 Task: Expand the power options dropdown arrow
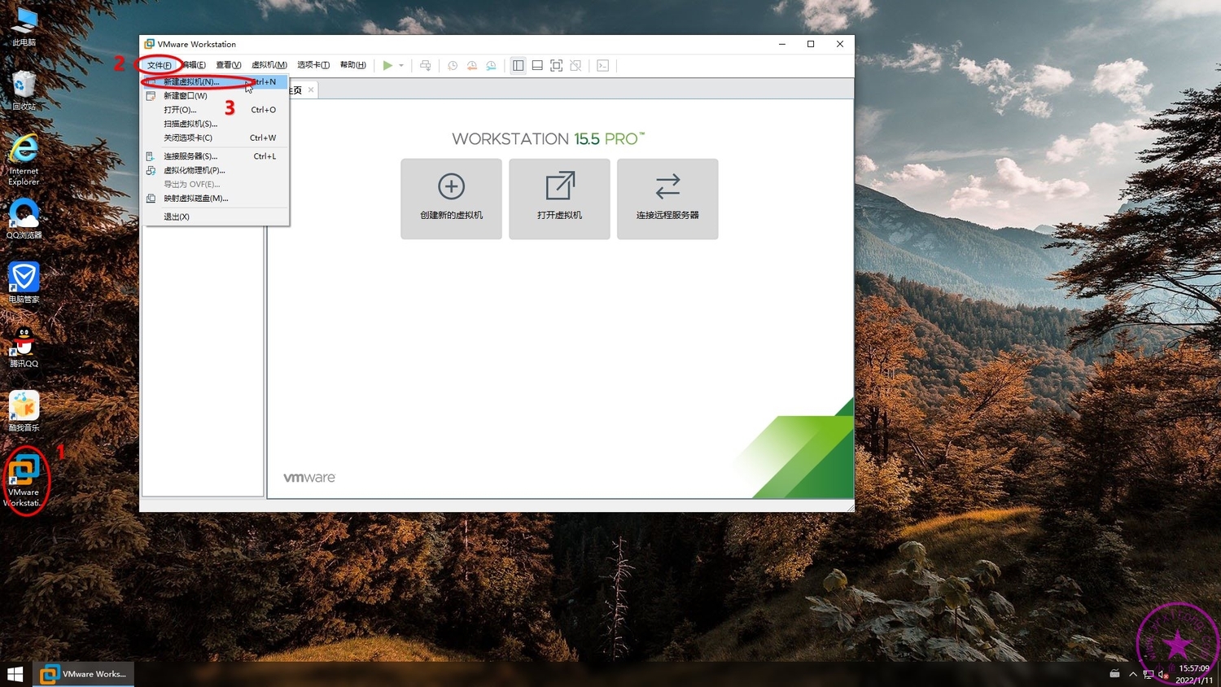[x=401, y=66]
